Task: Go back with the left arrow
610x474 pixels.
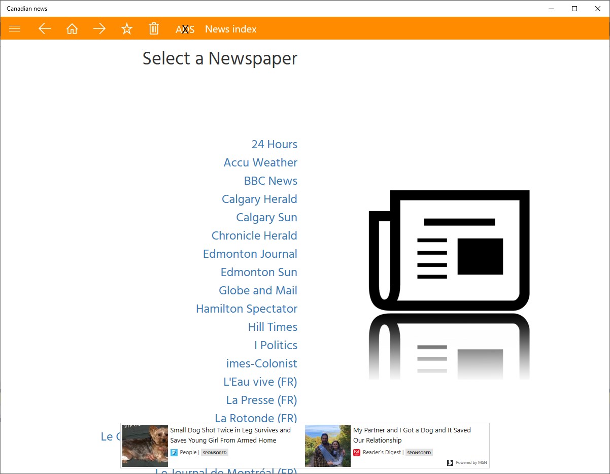Action: coord(45,29)
